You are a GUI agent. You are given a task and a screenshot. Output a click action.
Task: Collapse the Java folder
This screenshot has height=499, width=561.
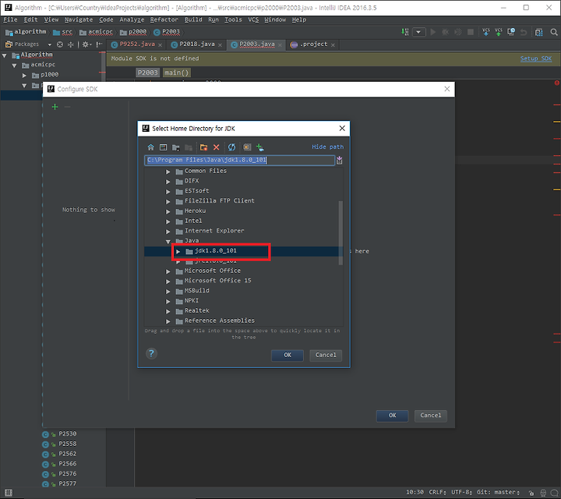click(x=168, y=242)
